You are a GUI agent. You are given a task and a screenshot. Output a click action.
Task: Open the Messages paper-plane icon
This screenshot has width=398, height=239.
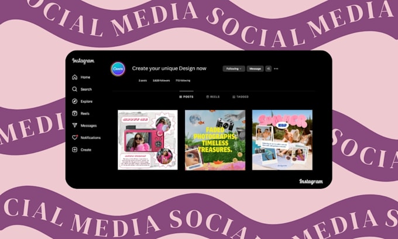click(75, 126)
